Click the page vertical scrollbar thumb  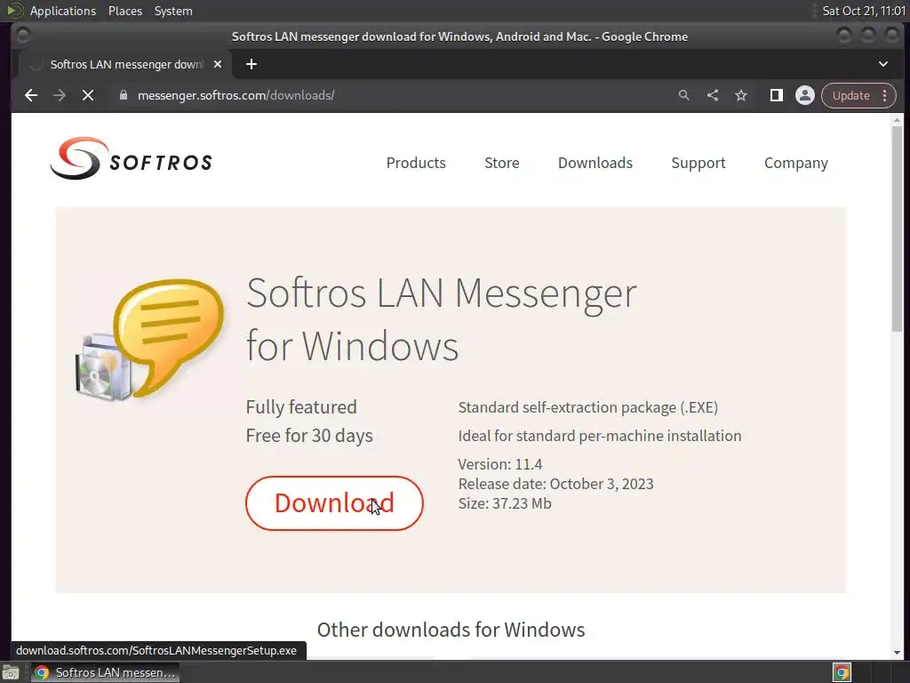coord(898,228)
